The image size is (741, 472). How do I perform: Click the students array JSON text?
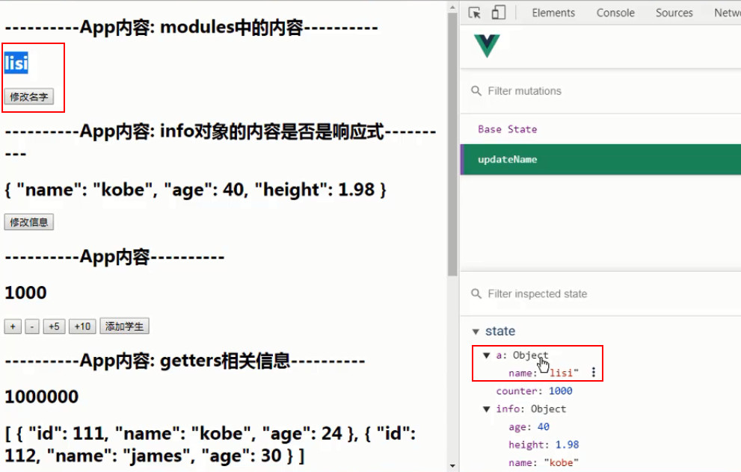[x=210, y=444]
